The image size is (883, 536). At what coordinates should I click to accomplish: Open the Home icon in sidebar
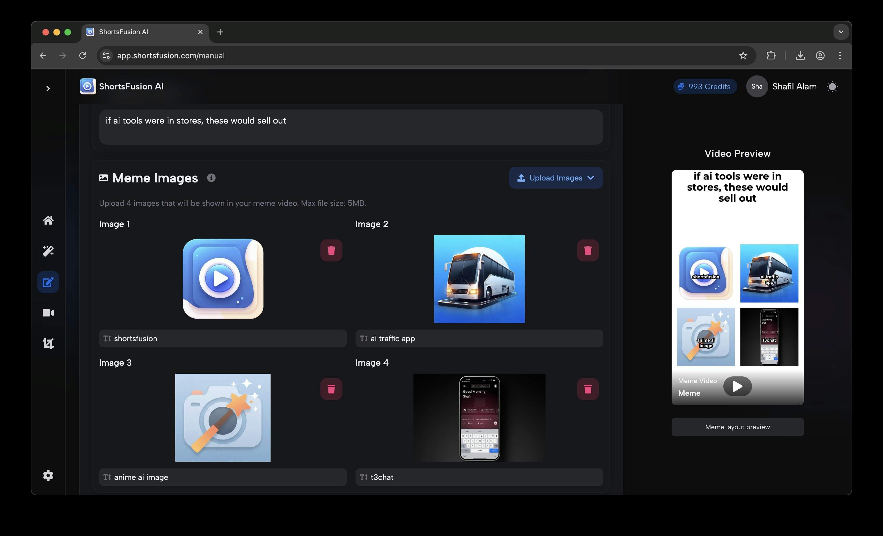[48, 220]
